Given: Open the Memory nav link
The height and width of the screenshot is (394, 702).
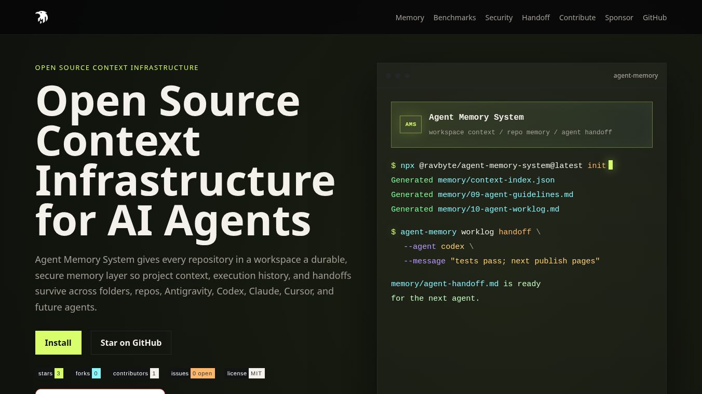Looking at the screenshot, I should (410, 18).
